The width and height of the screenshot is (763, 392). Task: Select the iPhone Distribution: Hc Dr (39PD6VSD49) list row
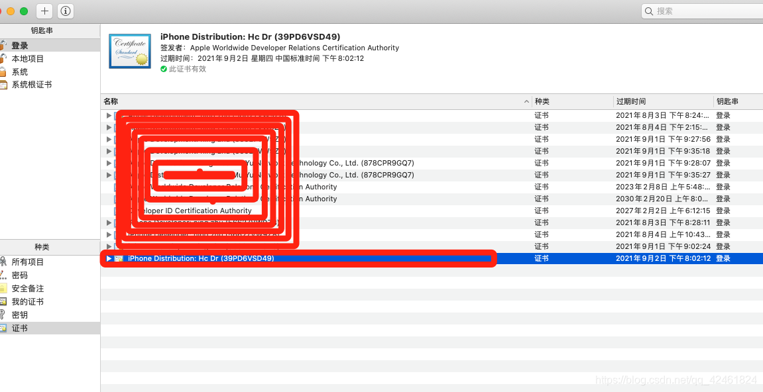pos(432,259)
